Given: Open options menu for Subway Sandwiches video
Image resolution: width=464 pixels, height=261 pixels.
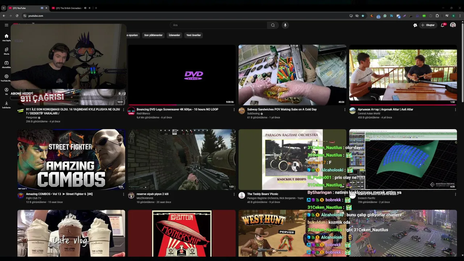Looking at the screenshot, I should click(x=345, y=109).
